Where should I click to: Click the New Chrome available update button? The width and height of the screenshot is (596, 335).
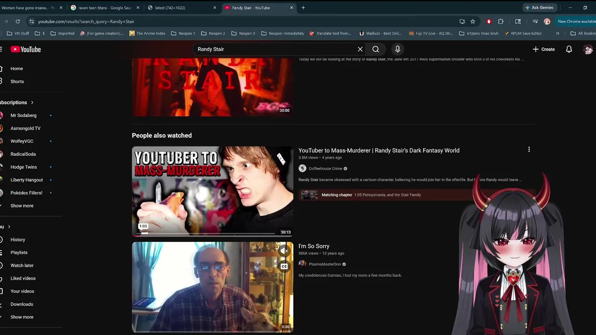[x=576, y=21]
